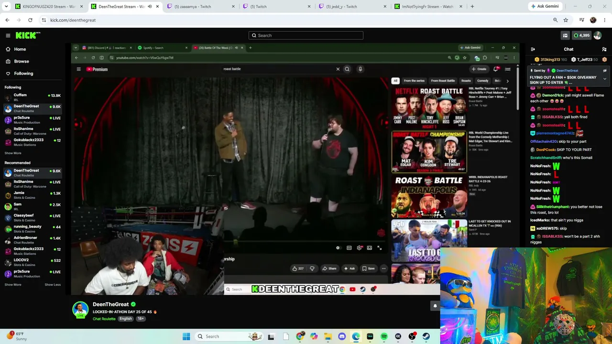Image resolution: width=612 pixels, height=344 pixels.
Task: Expand the pinned giveaway message chevron
Action: click(x=605, y=79)
